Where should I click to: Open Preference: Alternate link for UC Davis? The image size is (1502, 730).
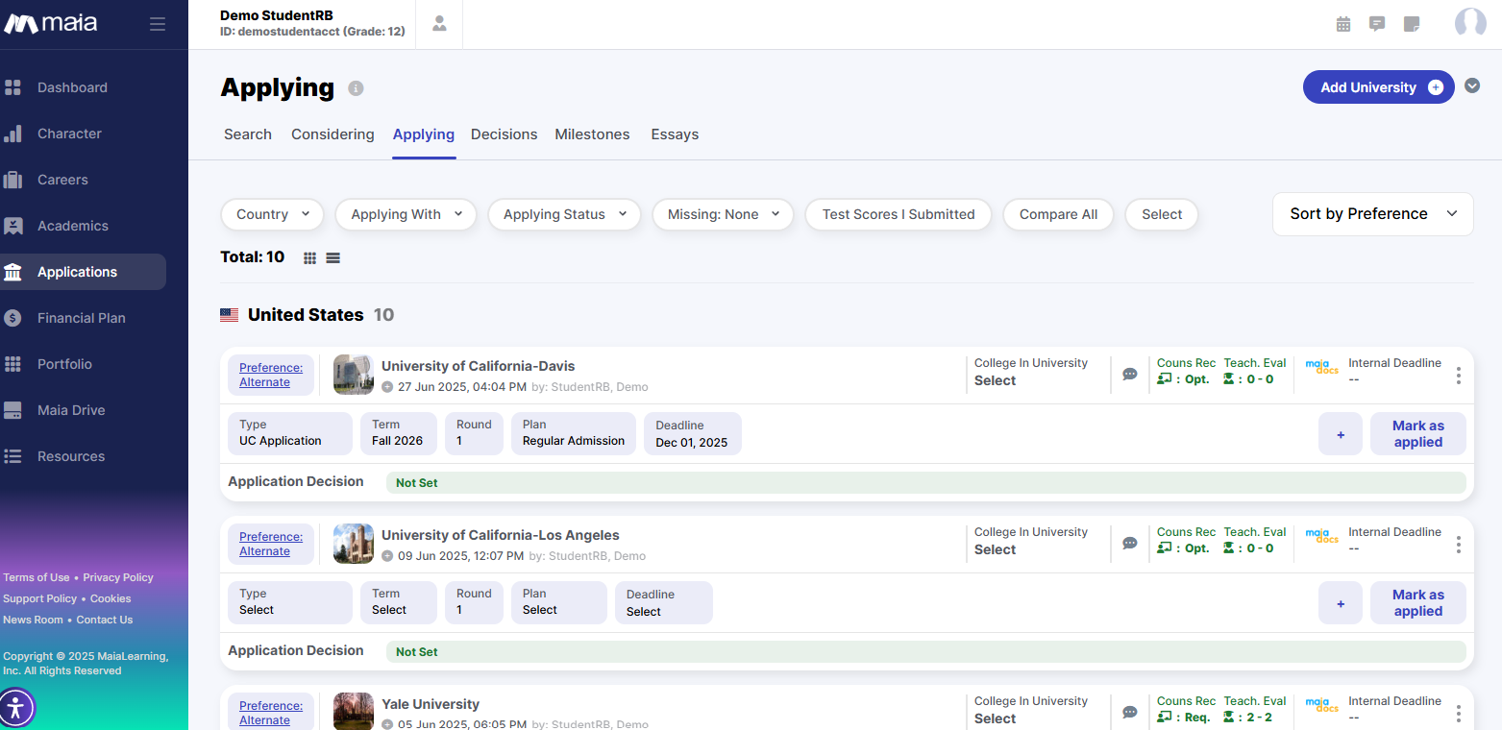[x=271, y=375]
